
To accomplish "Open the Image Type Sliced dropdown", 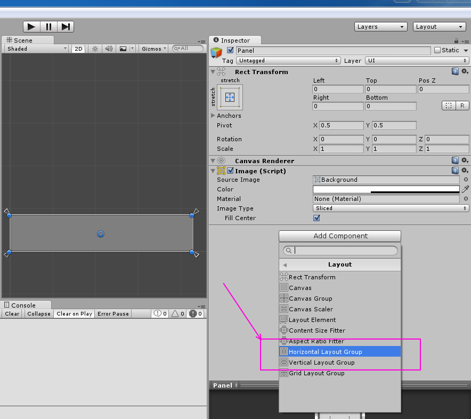I will (391, 208).
